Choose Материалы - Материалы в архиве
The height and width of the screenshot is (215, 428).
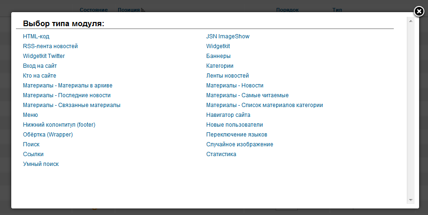pos(68,86)
